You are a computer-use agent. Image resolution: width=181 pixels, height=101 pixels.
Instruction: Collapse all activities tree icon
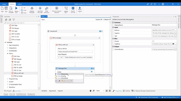coord(10,20)
